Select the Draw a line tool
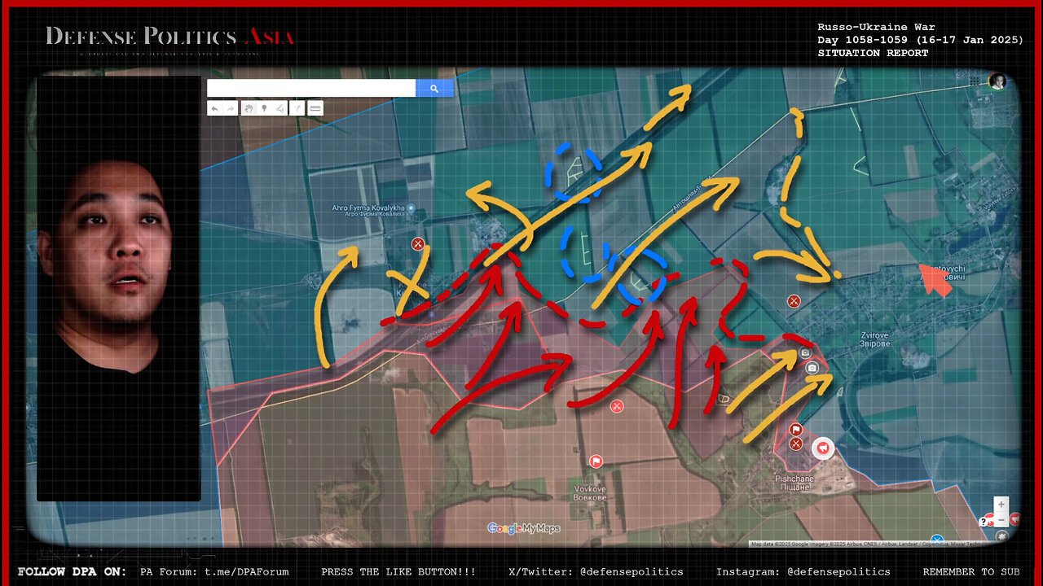The image size is (1043, 586). [x=279, y=108]
